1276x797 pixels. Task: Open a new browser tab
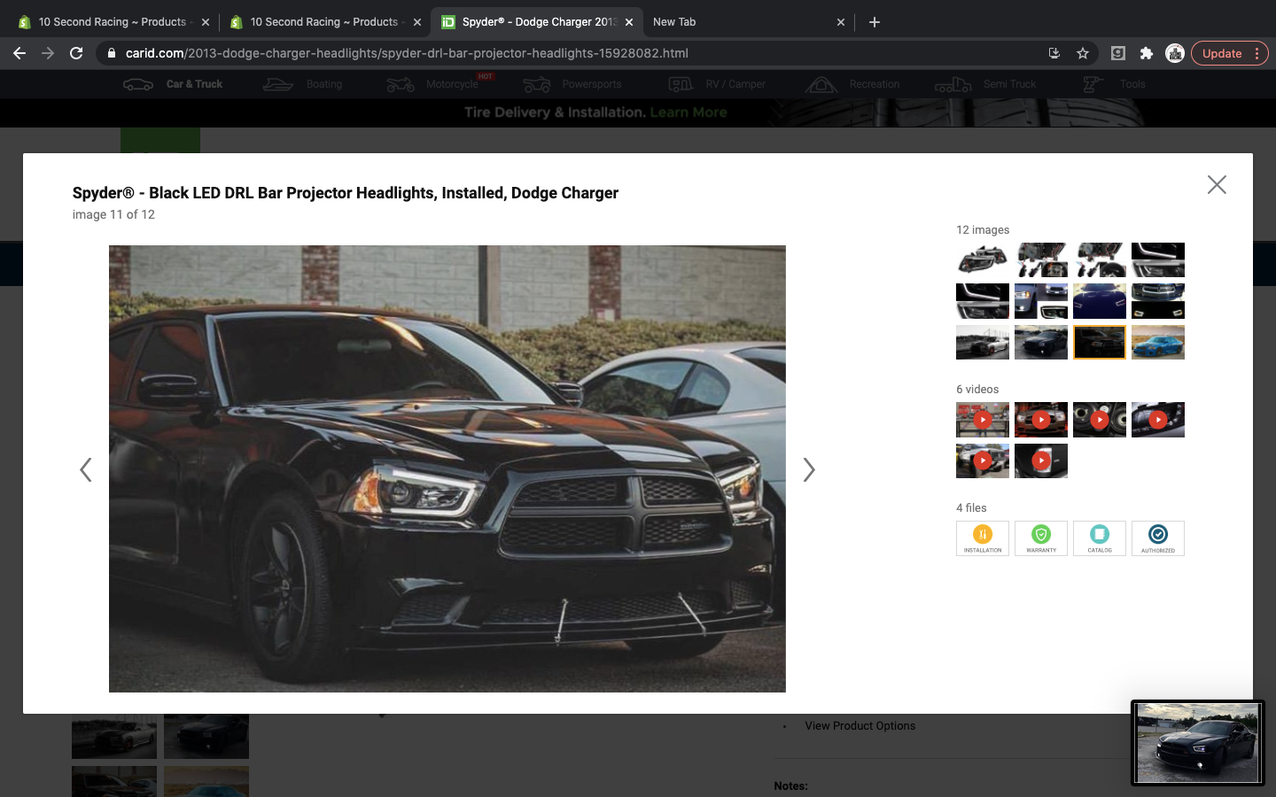tap(875, 22)
